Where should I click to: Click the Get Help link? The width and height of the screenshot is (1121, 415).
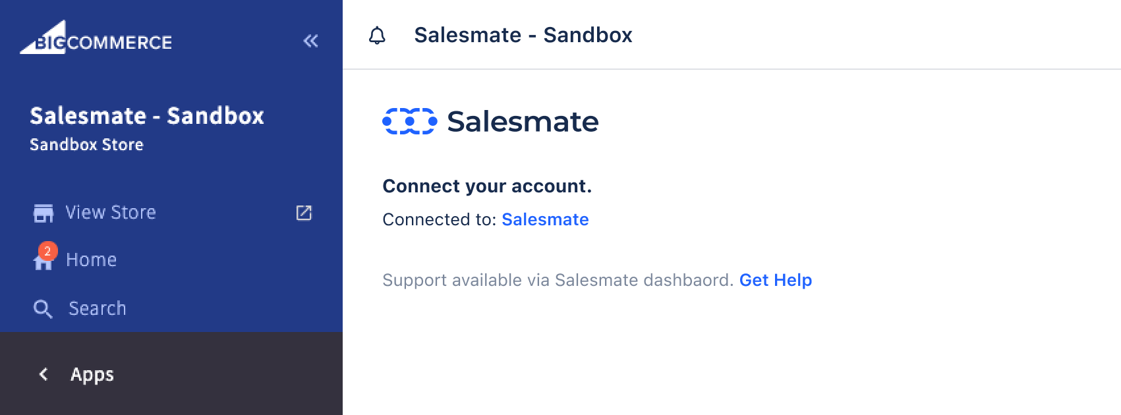[x=776, y=280]
